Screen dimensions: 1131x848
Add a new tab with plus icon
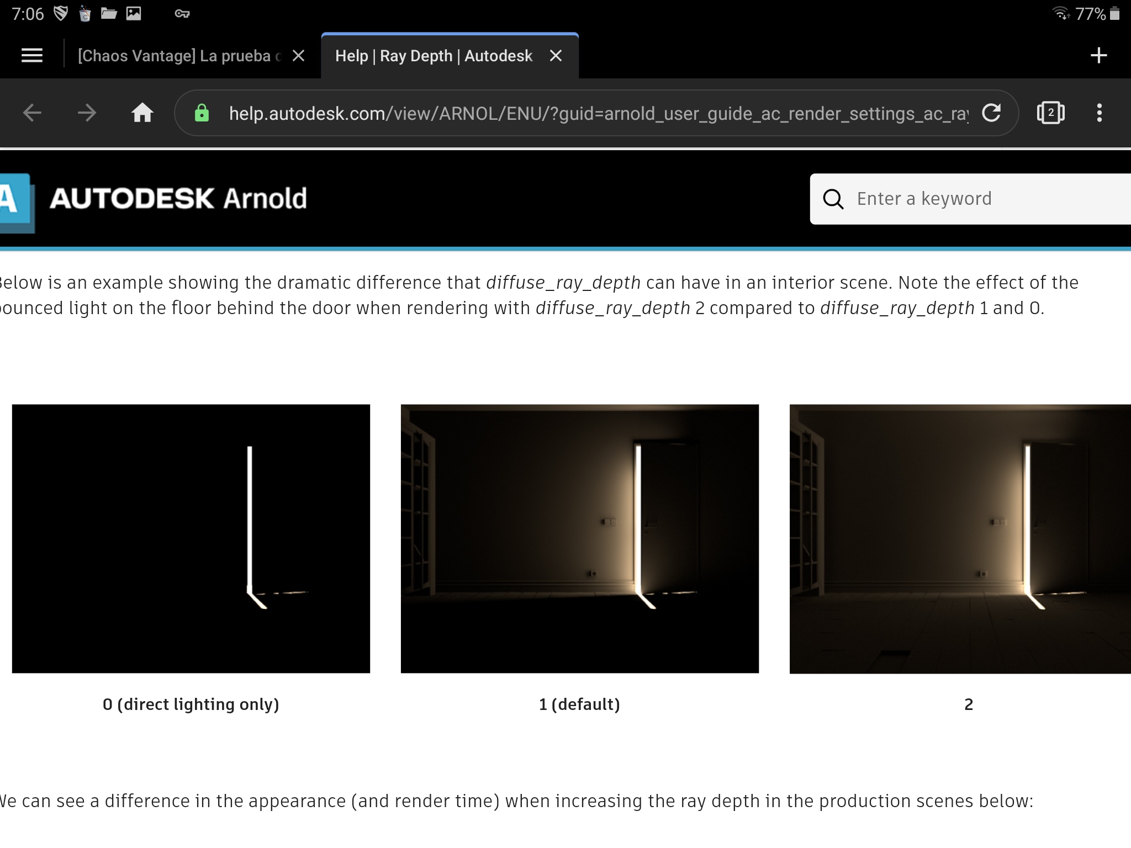pos(1098,56)
